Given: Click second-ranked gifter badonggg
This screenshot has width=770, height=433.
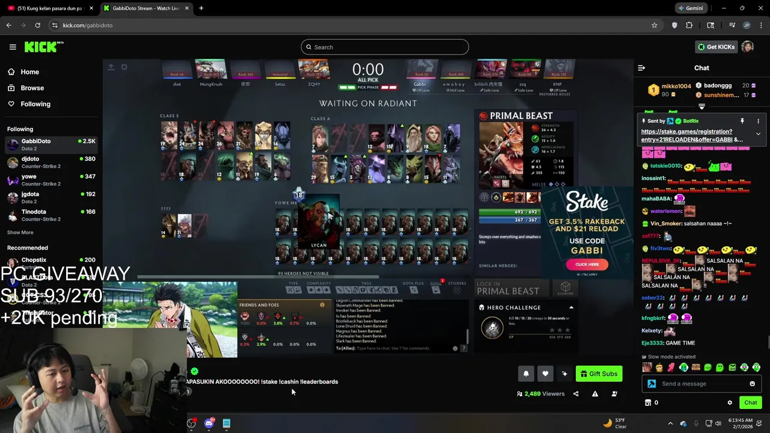Looking at the screenshot, I should click(718, 85).
